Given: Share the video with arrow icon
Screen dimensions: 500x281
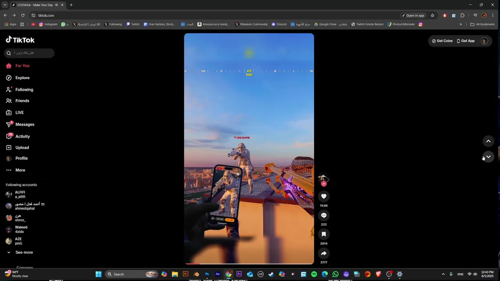Looking at the screenshot, I should pyautogui.click(x=323, y=253).
